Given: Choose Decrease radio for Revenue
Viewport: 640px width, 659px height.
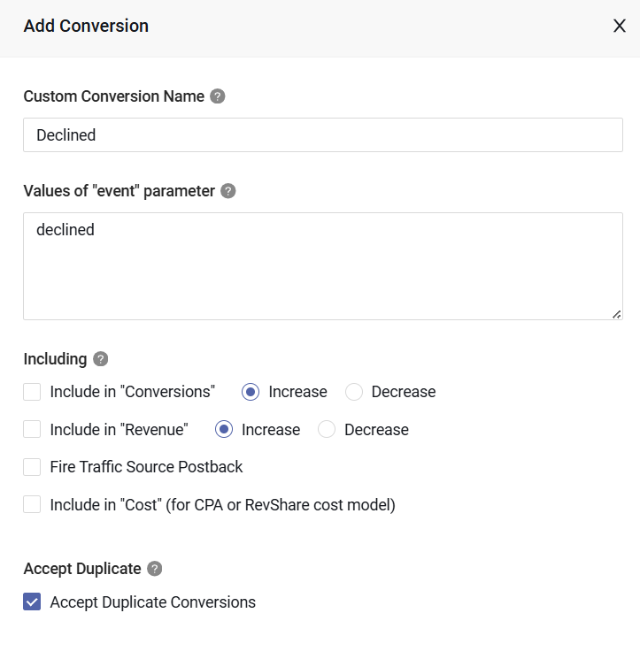Looking at the screenshot, I should click(x=327, y=430).
